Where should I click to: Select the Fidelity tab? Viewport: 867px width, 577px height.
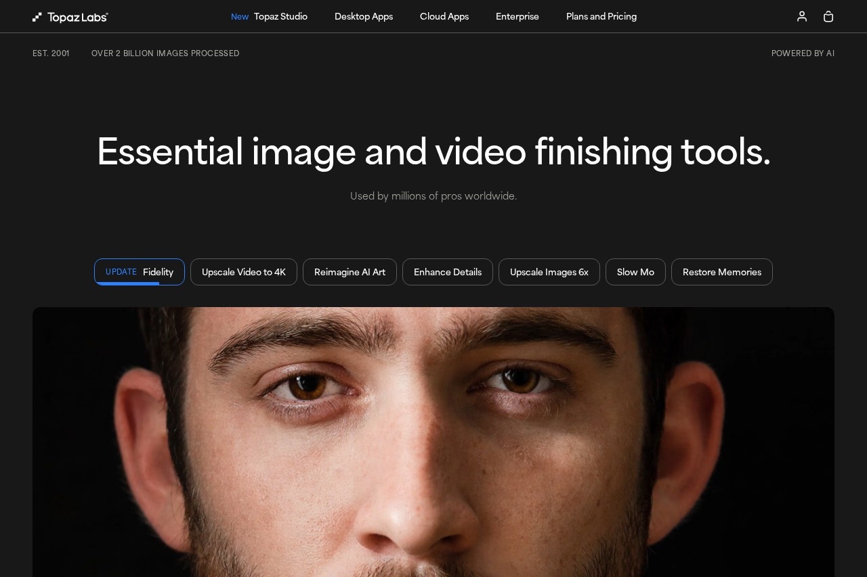(157, 272)
